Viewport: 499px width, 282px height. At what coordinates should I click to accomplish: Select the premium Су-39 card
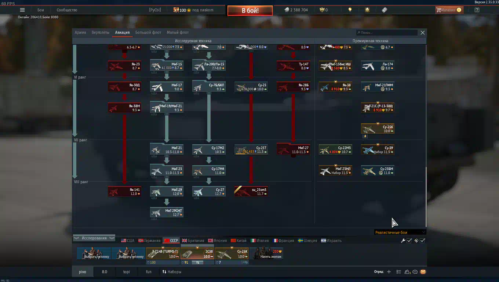coord(378,150)
